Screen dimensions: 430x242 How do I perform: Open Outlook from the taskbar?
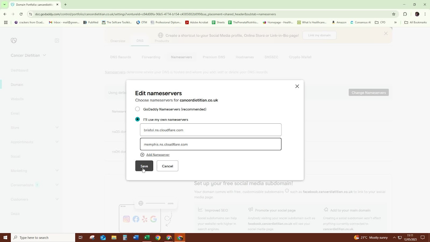pyautogui.click(x=103, y=237)
